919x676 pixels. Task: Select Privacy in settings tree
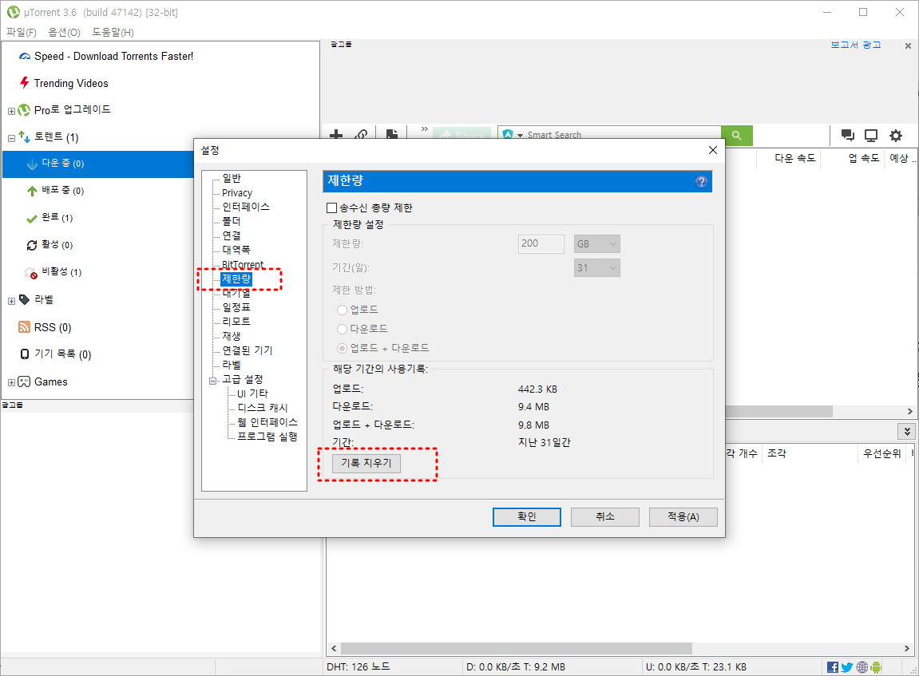[x=237, y=192]
